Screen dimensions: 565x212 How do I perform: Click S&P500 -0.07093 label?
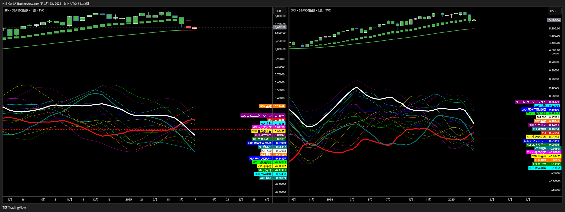point(274,151)
